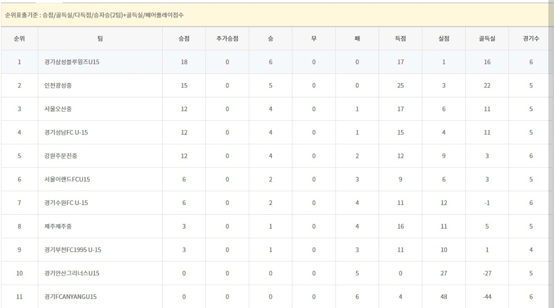Click 승점 value 15 for 인천광성중
The image size is (554, 308).
click(x=184, y=86)
